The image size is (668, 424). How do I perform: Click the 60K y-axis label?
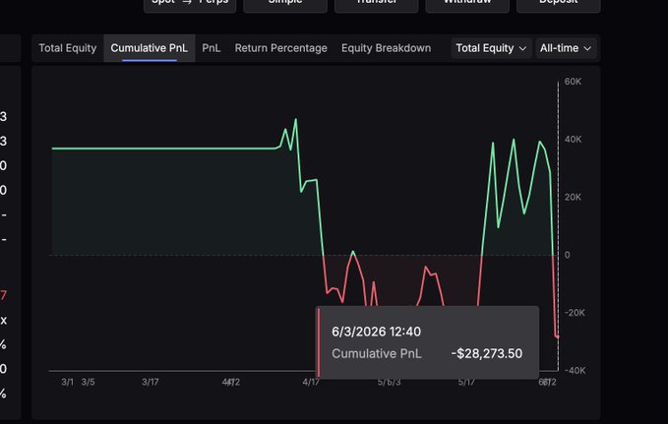click(x=573, y=82)
